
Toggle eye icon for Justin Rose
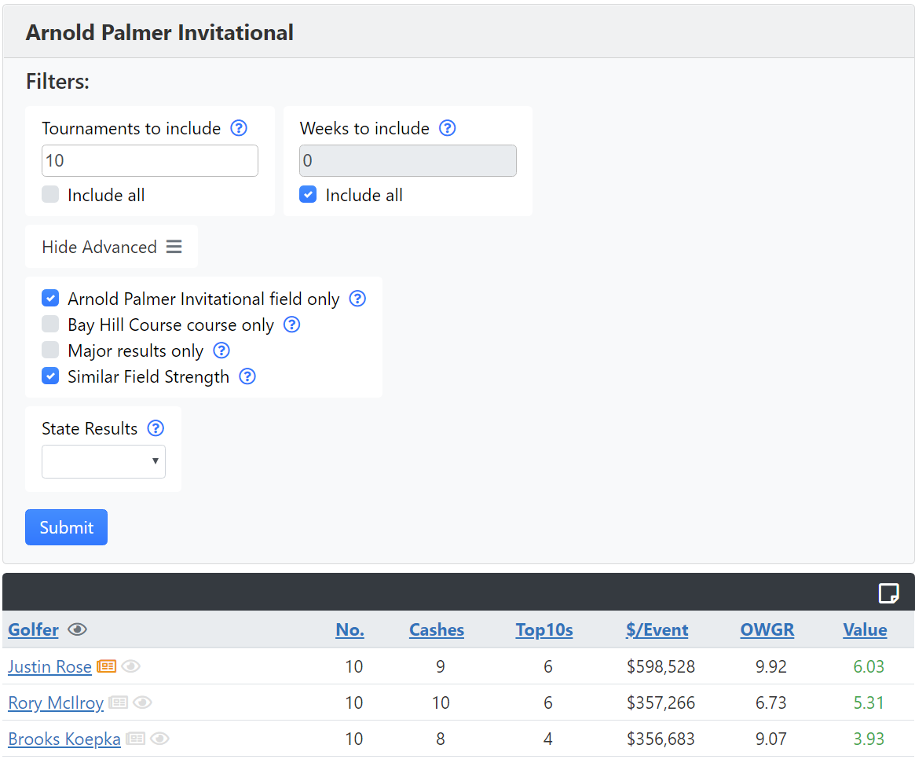pos(130,666)
